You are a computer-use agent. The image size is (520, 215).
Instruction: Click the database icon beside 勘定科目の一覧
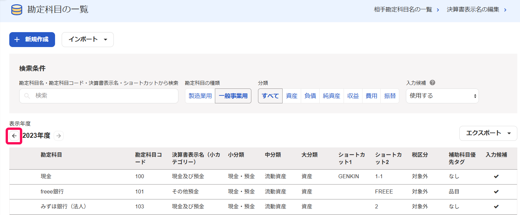(16, 10)
